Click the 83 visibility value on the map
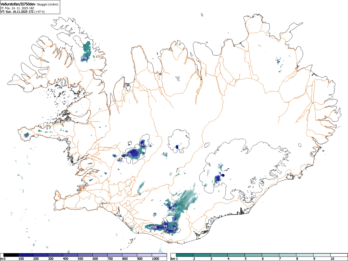348x261 pixels. coord(26,136)
